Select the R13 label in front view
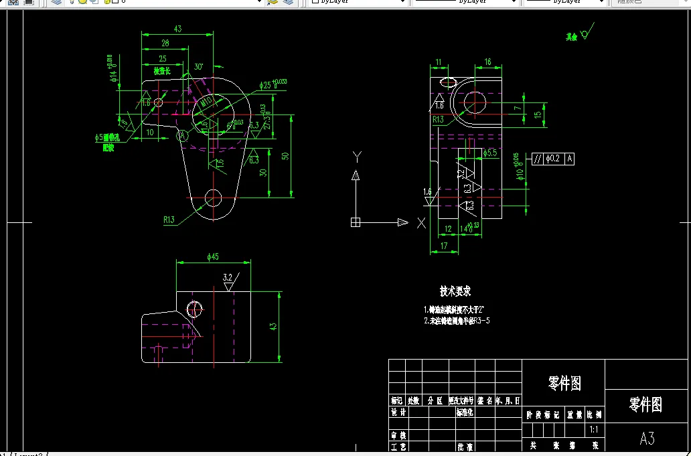The height and width of the screenshot is (456, 691). tap(169, 220)
